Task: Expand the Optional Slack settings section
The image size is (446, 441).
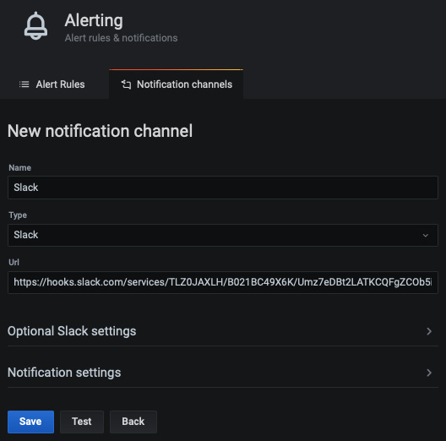Action: point(223,331)
